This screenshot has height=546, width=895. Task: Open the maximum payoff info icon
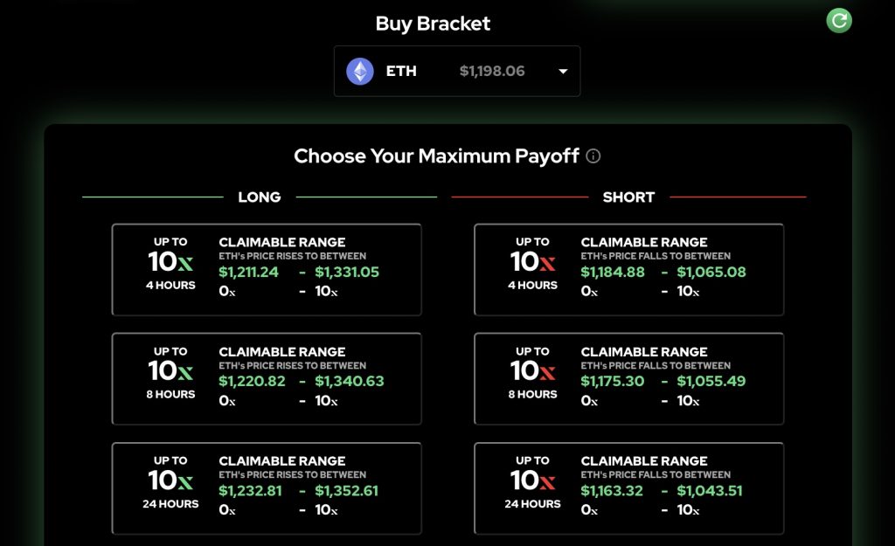click(593, 156)
